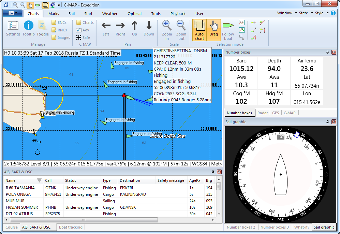Open the Weather ribbon tab
The image size is (340, 234).
pos(110,14)
